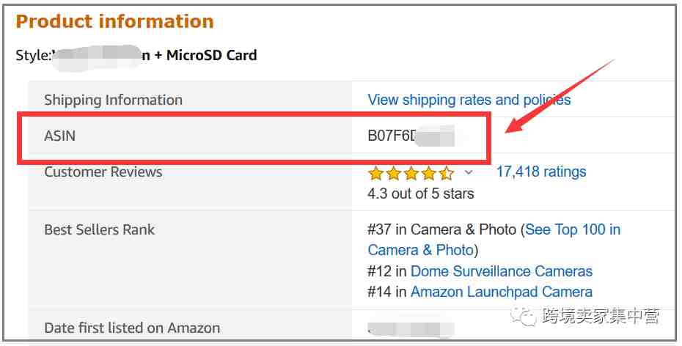The height and width of the screenshot is (346, 682).
Task: Click the first gold star
Action: (x=375, y=174)
